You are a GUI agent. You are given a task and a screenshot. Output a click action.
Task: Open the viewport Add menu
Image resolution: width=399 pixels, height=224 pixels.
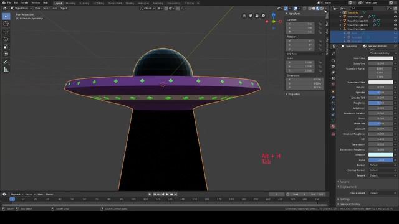[x=55, y=8]
